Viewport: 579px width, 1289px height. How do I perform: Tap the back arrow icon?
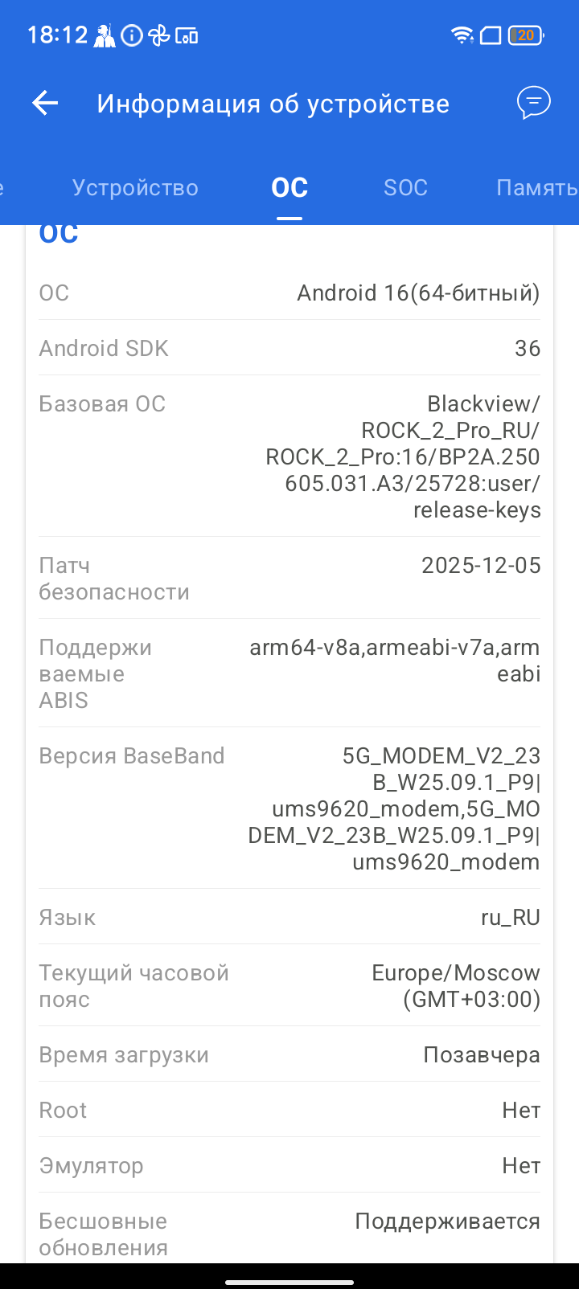click(45, 103)
